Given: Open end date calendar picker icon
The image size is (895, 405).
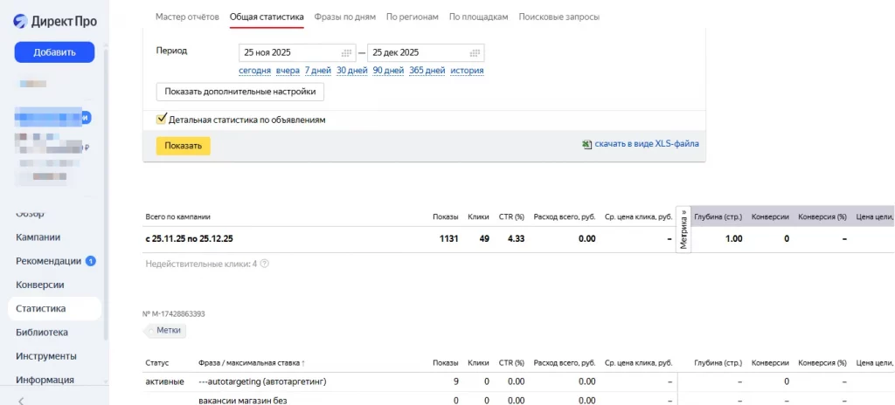Looking at the screenshot, I should click(475, 53).
